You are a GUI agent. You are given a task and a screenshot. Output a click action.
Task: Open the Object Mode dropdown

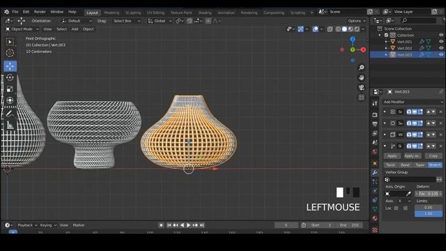click(22, 29)
